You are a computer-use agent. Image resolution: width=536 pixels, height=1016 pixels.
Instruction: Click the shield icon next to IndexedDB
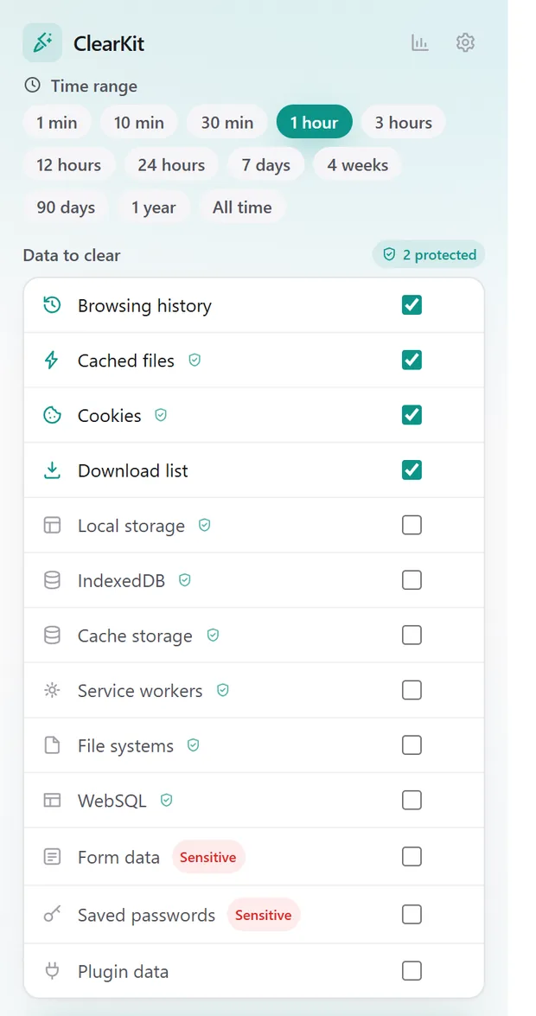[185, 580]
